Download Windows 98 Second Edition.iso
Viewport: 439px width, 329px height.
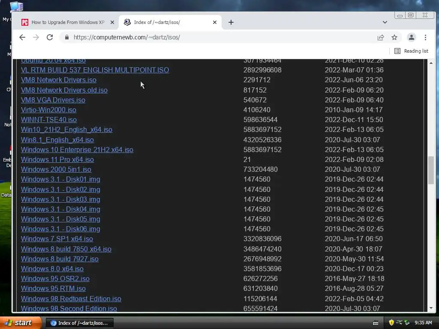coord(69,308)
